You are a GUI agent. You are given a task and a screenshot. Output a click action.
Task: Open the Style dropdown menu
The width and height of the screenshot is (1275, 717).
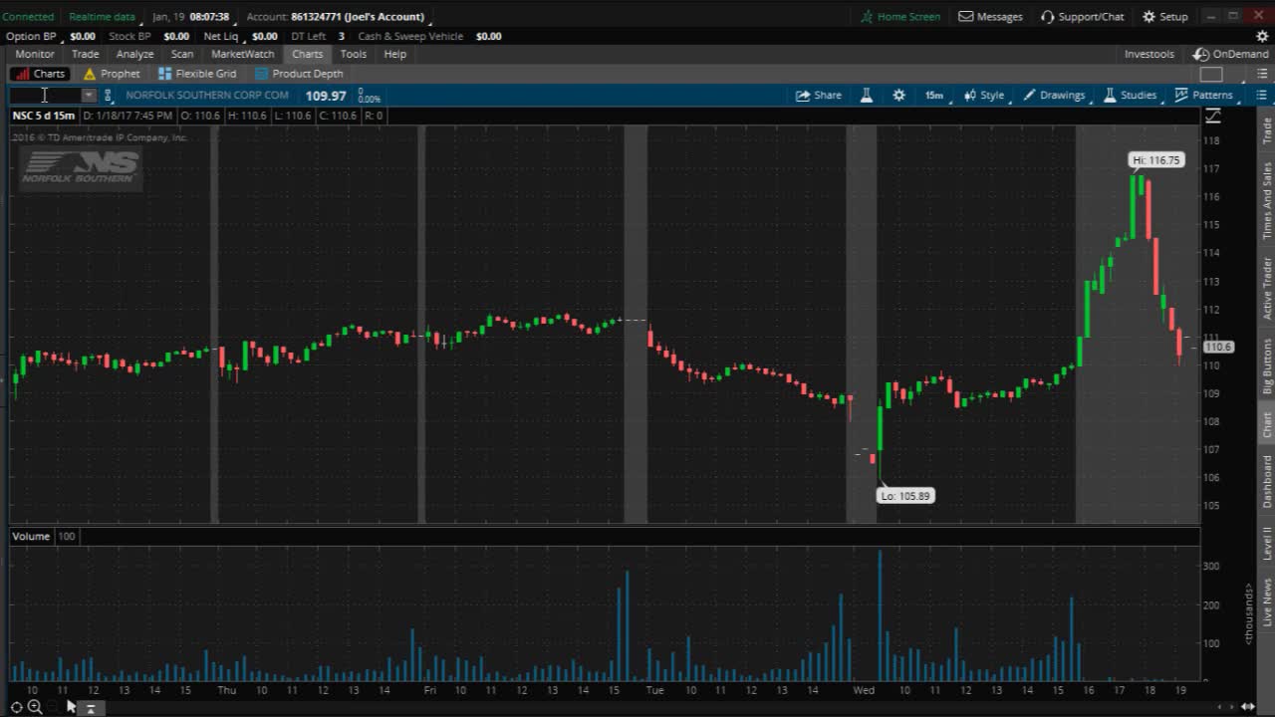(984, 96)
